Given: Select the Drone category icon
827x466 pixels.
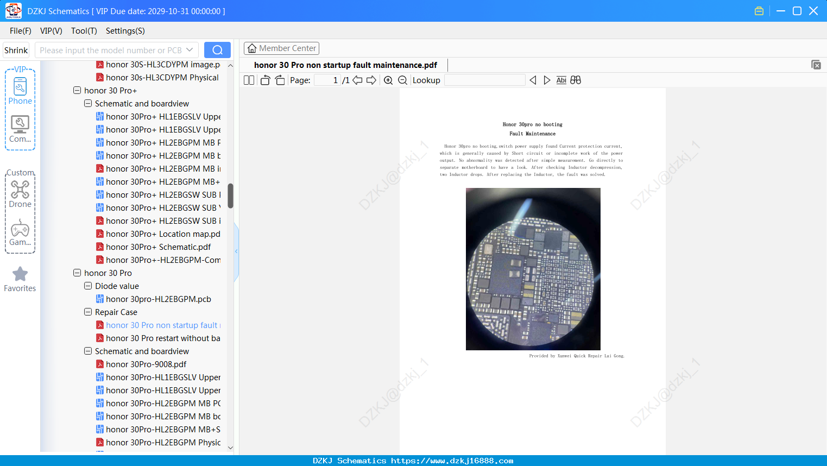Looking at the screenshot, I should tap(20, 194).
